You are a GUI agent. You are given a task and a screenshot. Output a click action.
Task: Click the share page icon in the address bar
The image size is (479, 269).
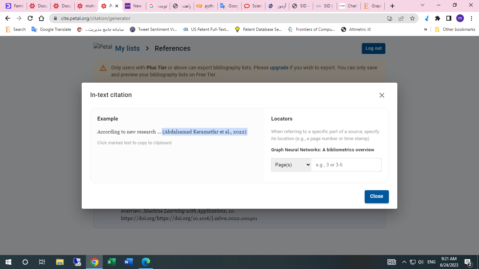(401, 18)
